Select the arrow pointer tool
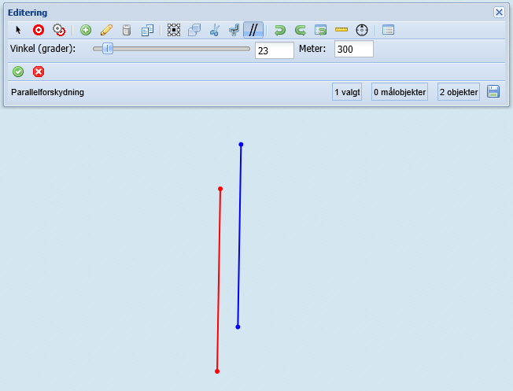The image size is (513, 391). [19, 30]
